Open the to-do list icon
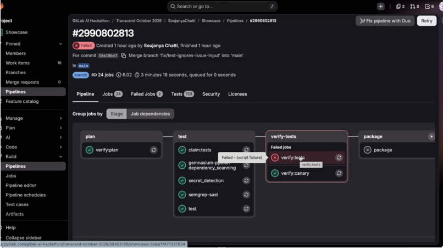Screen dimensions: 443x248 tap(429, 6)
